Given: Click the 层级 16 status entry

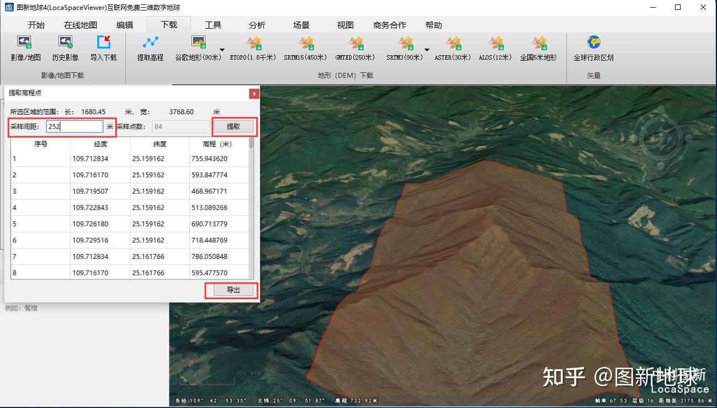Looking at the screenshot, I should tap(644, 401).
